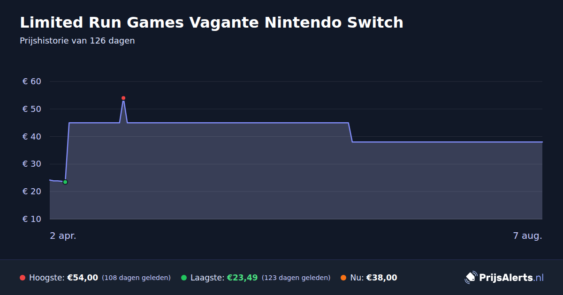Click the € 10 axis label
Viewport: 563px width, 295px height.
32,219
